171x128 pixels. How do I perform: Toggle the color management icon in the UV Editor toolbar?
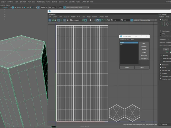pos(132,20)
